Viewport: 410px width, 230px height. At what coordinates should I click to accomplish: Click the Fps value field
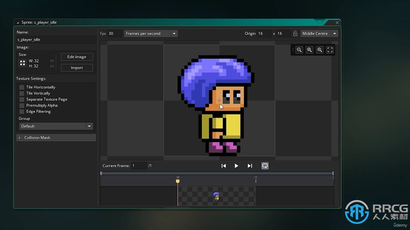click(x=114, y=34)
